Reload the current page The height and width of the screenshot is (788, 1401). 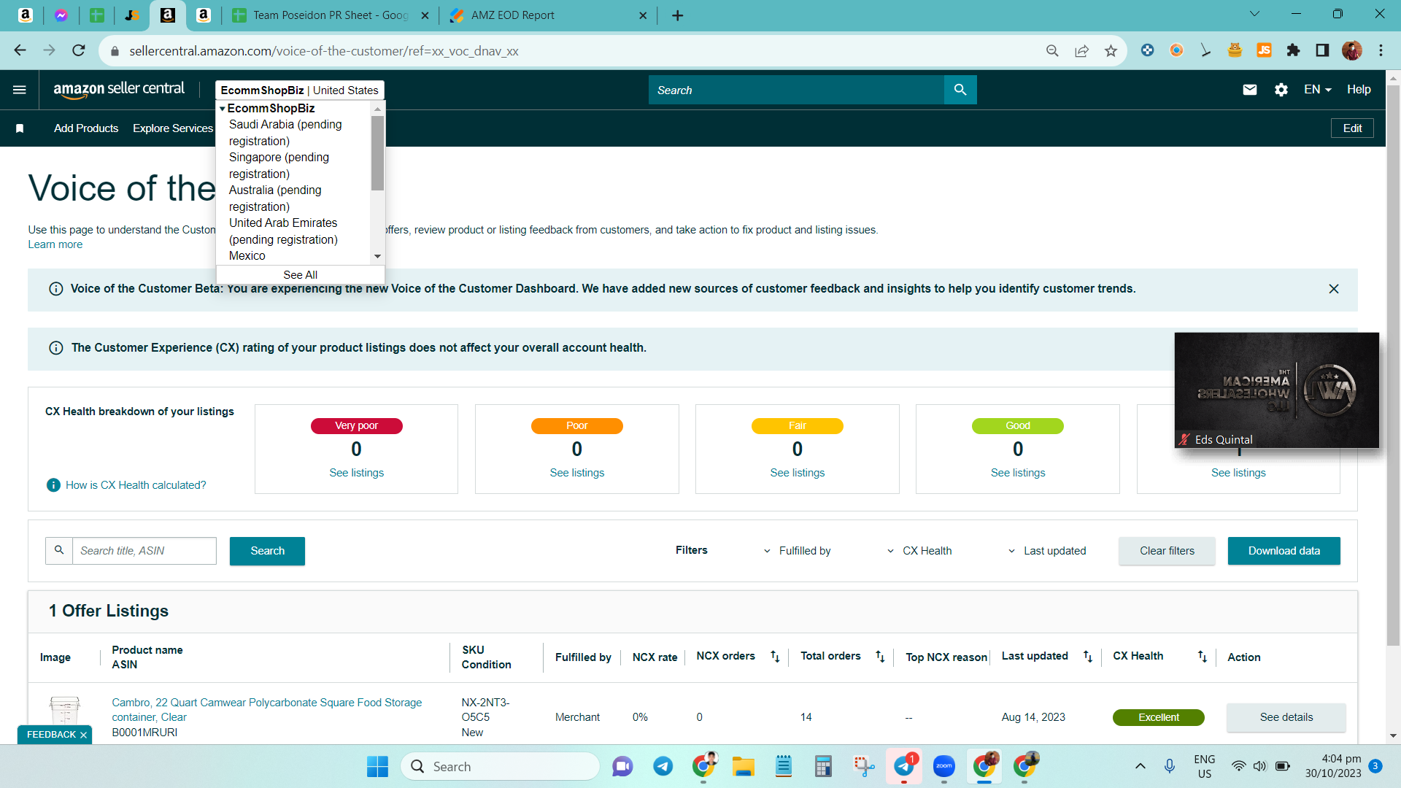[79, 50]
